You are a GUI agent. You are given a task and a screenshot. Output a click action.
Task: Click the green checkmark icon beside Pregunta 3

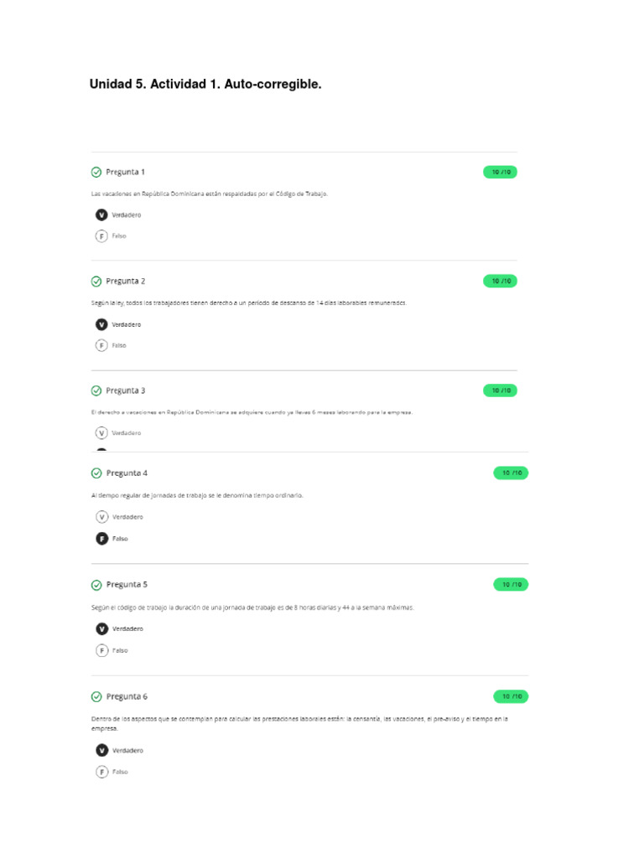tap(96, 390)
